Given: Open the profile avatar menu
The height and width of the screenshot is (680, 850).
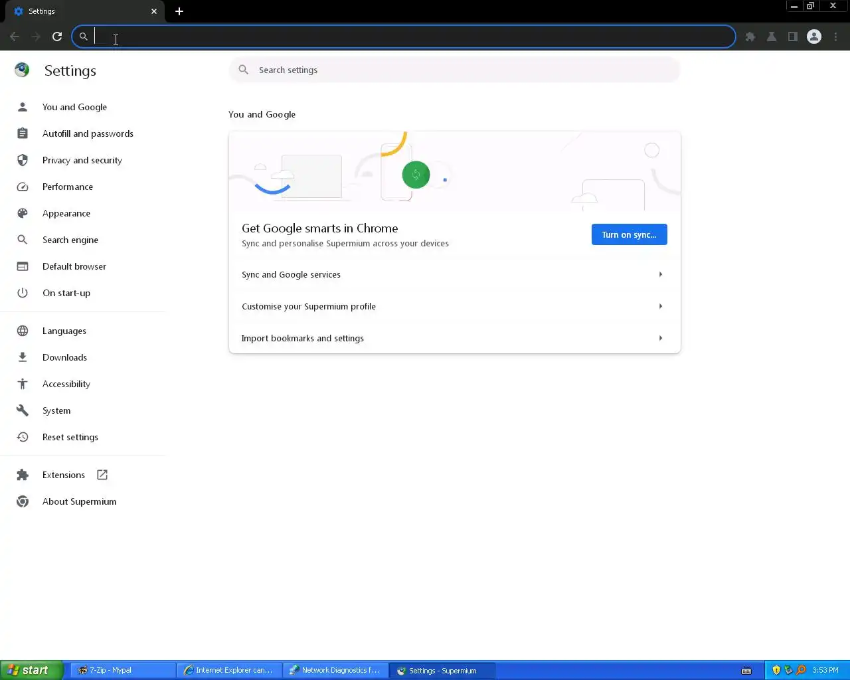Looking at the screenshot, I should (814, 37).
